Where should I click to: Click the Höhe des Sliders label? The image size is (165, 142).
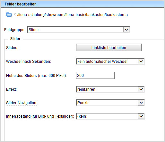coord(36,76)
